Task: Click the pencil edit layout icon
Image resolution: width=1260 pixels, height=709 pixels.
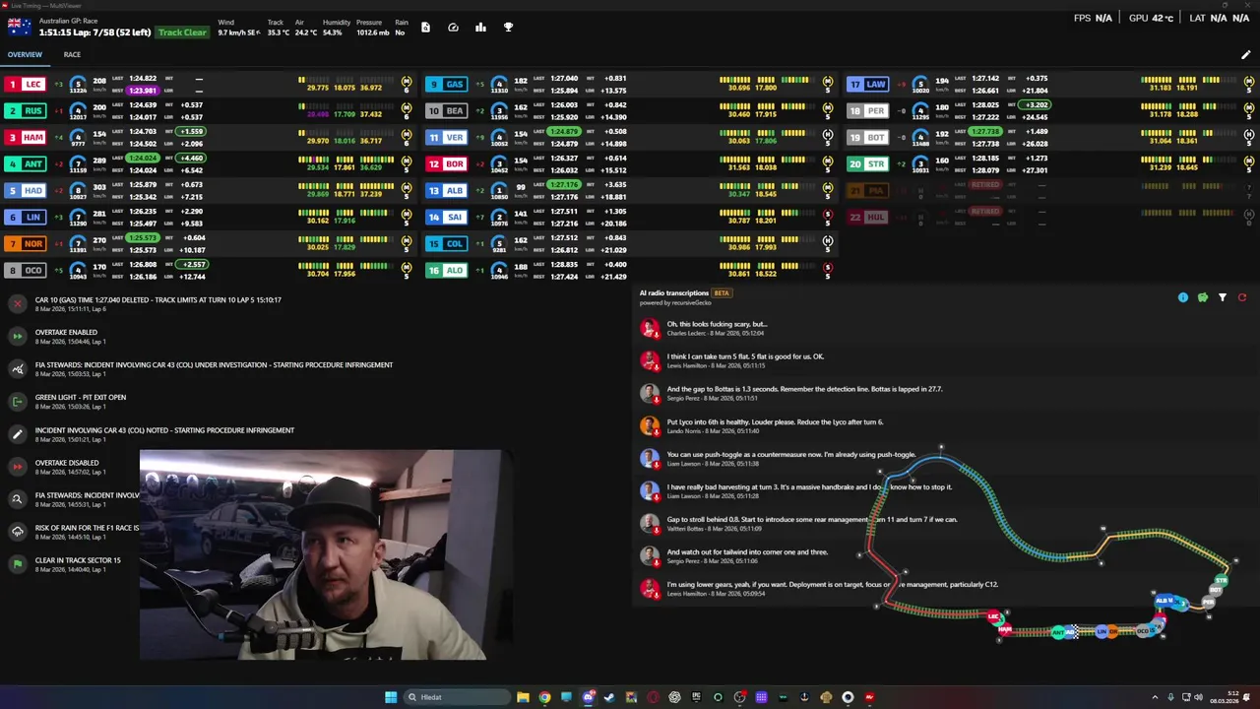Action: pos(1245,55)
